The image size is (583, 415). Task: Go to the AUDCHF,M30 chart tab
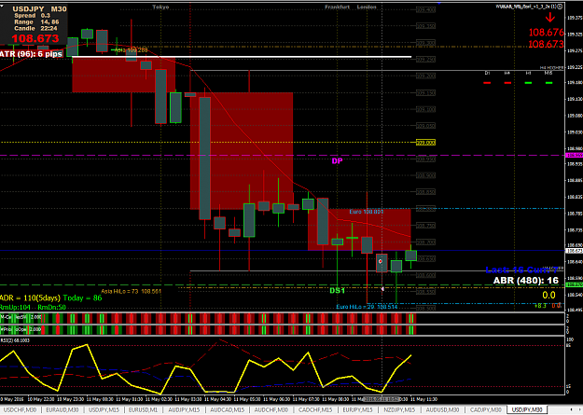click(x=271, y=409)
